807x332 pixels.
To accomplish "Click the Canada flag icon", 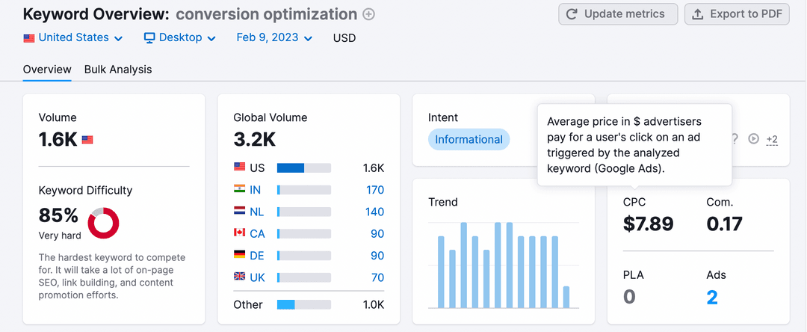I will pyautogui.click(x=239, y=233).
